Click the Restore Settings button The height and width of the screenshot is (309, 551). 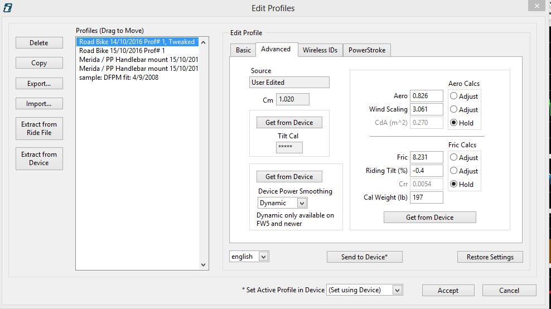[490, 257]
